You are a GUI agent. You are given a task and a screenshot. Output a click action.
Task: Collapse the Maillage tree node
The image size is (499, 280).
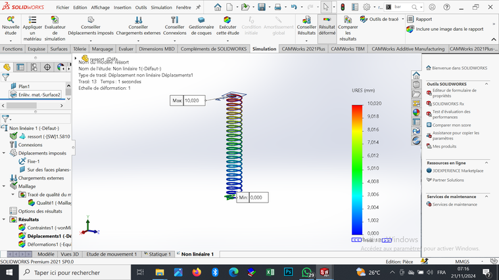(5, 186)
